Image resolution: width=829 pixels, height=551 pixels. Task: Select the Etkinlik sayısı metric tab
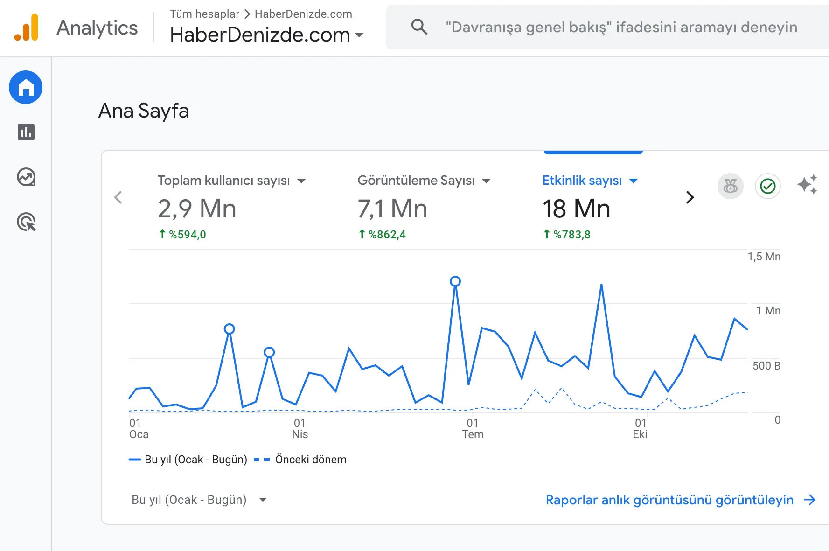pyautogui.click(x=582, y=181)
